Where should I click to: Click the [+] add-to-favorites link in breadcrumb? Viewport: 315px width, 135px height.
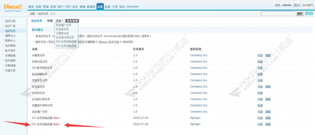53,13
